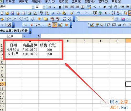The height and width of the screenshot is (111, 131).
Task: Align cell text right
Action: 77,7
